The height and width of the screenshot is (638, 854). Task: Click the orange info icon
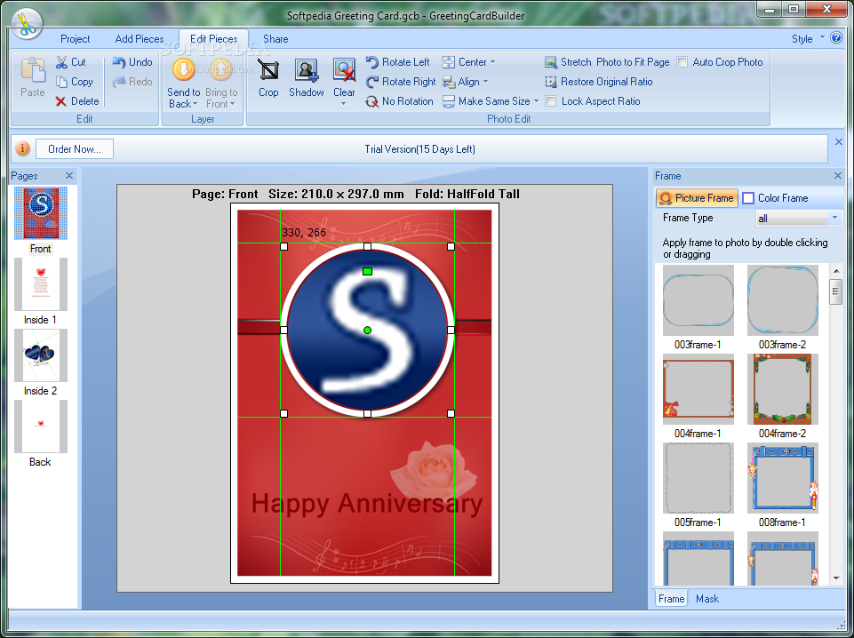click(x=22, y=148)
